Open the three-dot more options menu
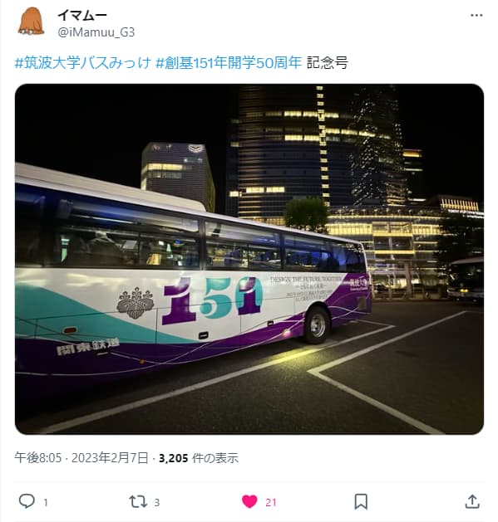The width and height of the screenshot is (498, 522). tap(476, 15)
